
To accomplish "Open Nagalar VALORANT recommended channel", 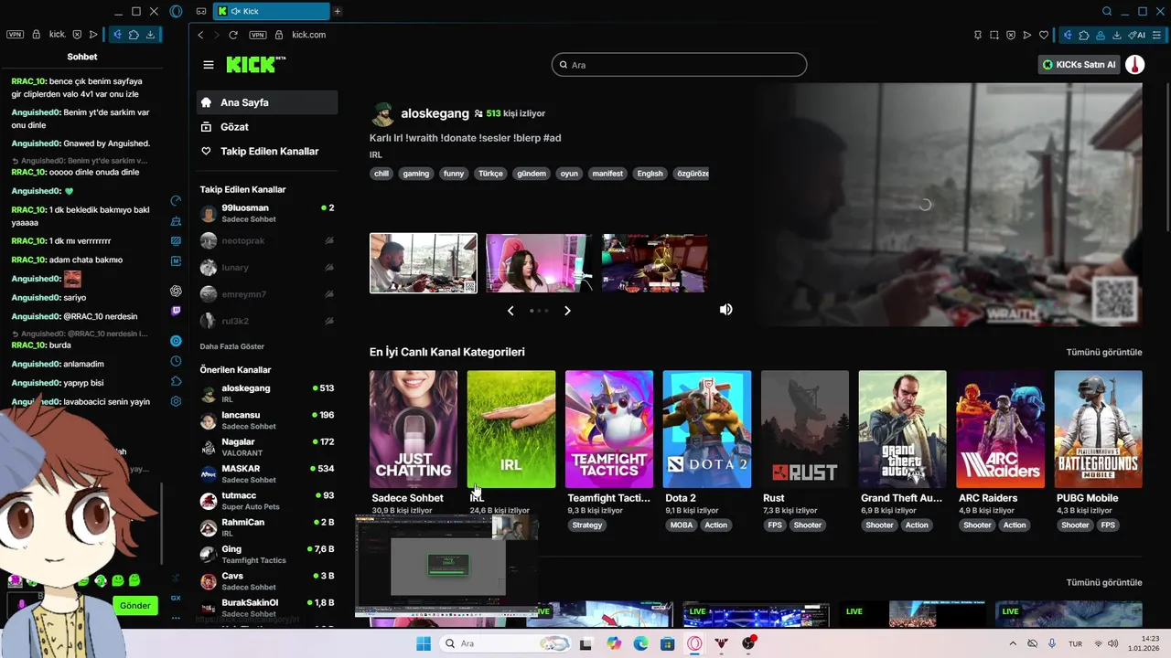I will coord(267,447).
